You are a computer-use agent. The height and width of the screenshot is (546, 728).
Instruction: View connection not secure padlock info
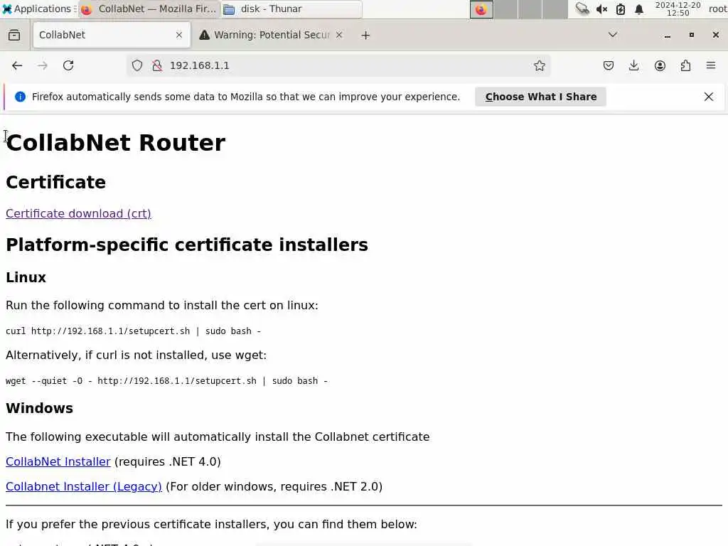click(157, 65)
